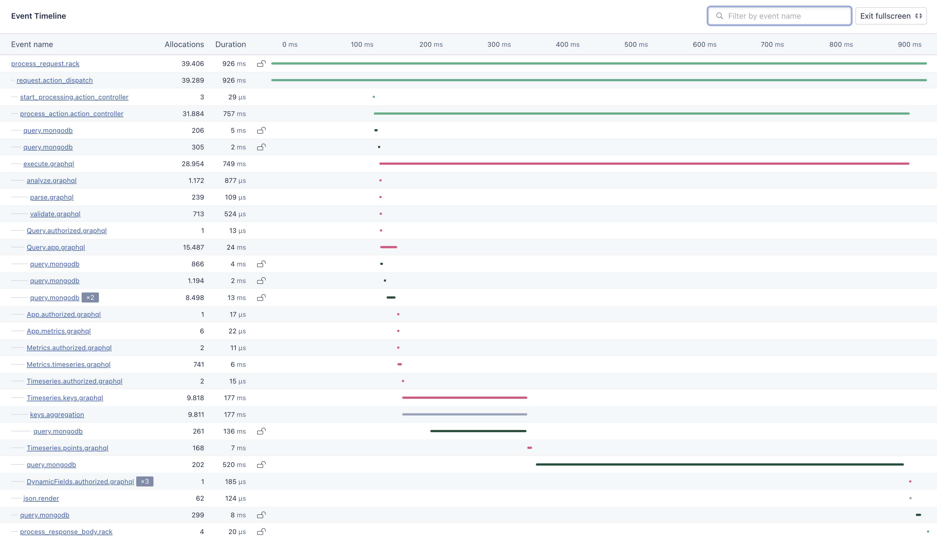This screenshot has width=937, height=541.
Task: Click the lock icon on process_request.rack row
Action: click(x=261, y=63)
